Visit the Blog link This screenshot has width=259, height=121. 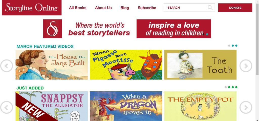(x=125, y=8)
